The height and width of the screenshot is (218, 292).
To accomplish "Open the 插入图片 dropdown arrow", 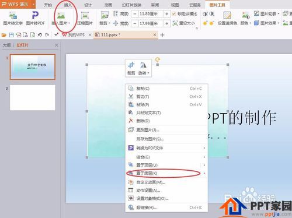I will 69,23.
